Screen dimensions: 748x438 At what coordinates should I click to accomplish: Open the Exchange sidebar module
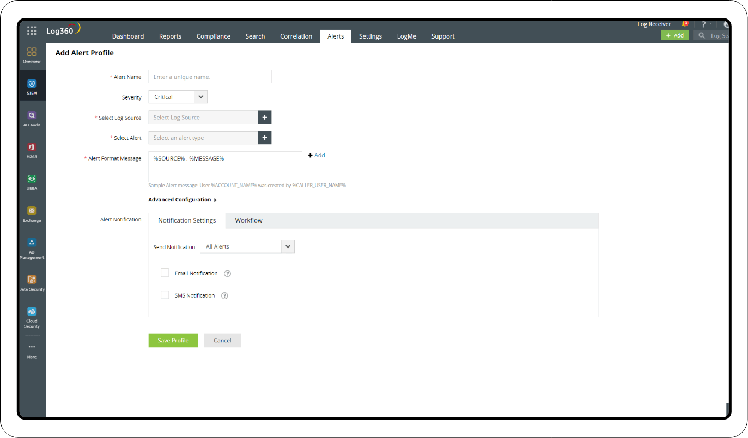32,214
